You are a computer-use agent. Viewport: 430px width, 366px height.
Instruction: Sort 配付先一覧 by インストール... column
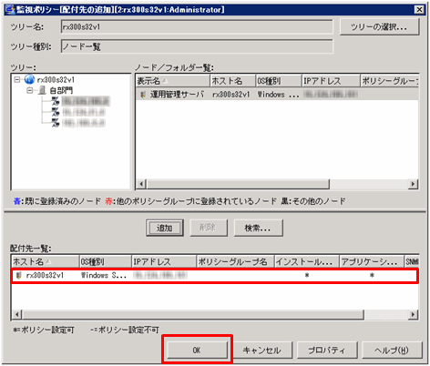(307, 261)
